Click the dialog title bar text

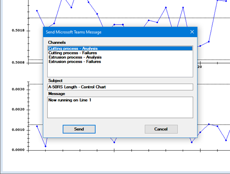(74, 32)
